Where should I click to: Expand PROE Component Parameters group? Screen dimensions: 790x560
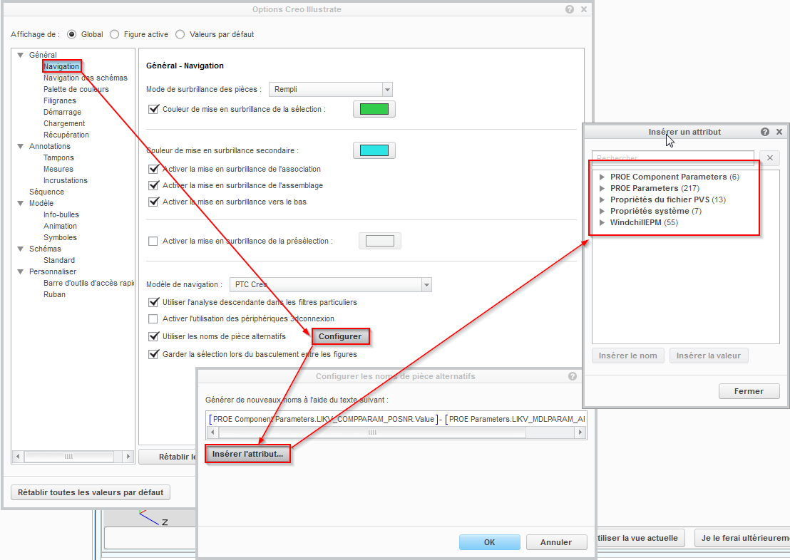pos(602,177)
